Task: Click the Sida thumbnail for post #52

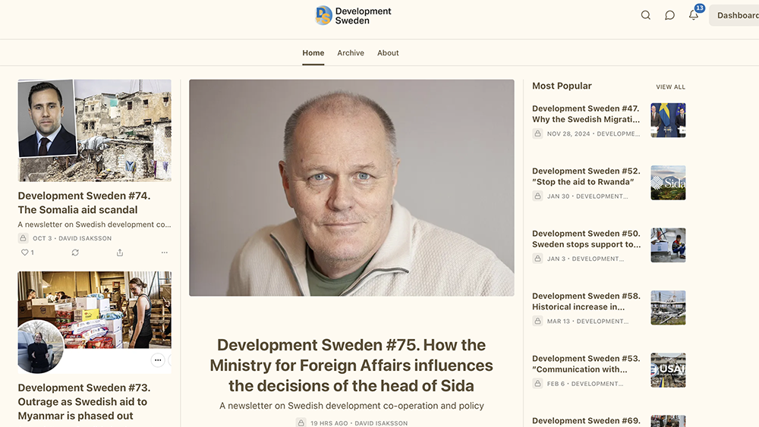Action: [x=668, y=183]
